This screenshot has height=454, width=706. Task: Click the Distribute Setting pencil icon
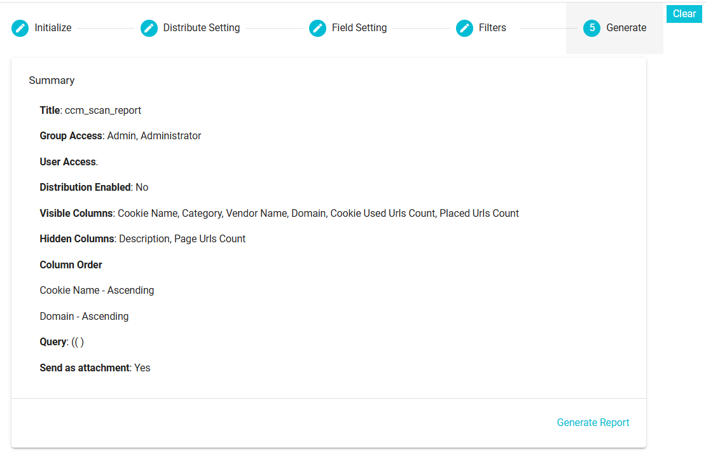tap(149, 28)
